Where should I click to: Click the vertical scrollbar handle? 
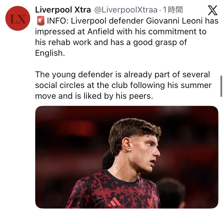[x=221, y=86]
